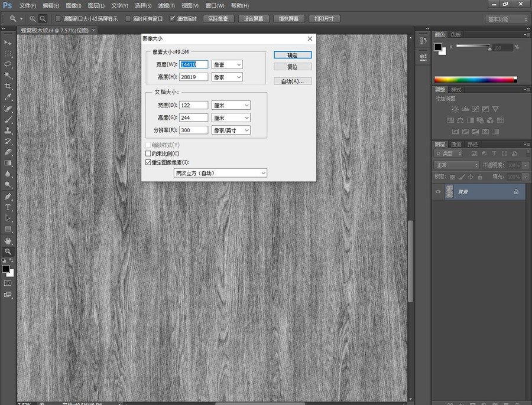Toggle Quick Mask mode icon

click(x=8, y=283)
